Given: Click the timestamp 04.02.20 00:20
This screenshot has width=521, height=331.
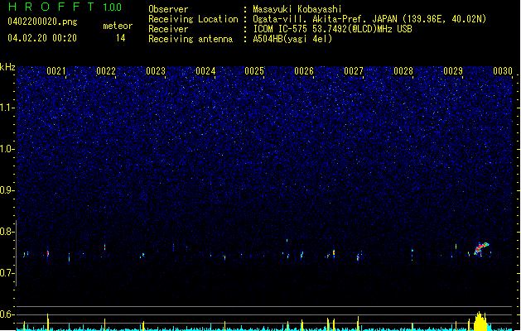Looking at the screenshot, I should click(x=42, y=38).
